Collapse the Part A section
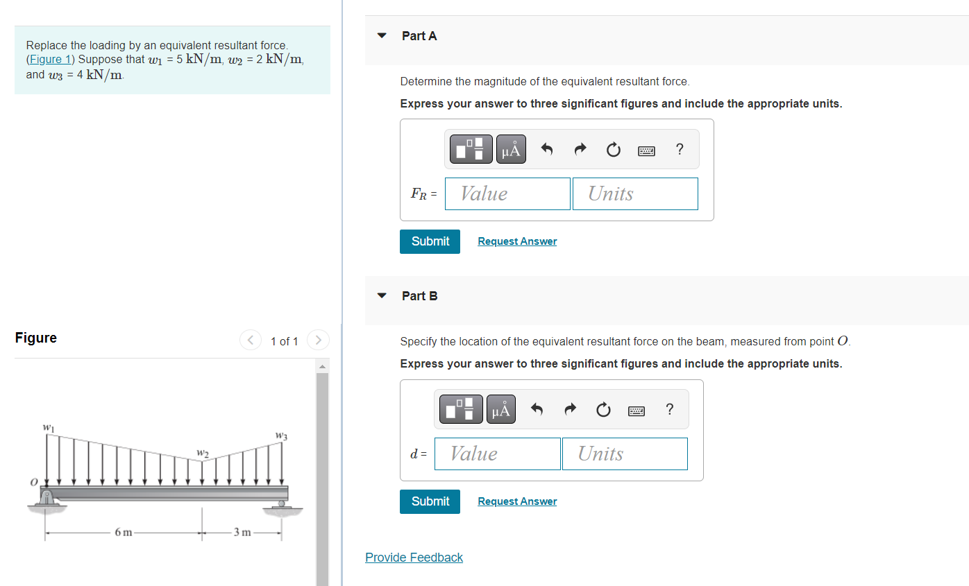 tap(381, 35)
